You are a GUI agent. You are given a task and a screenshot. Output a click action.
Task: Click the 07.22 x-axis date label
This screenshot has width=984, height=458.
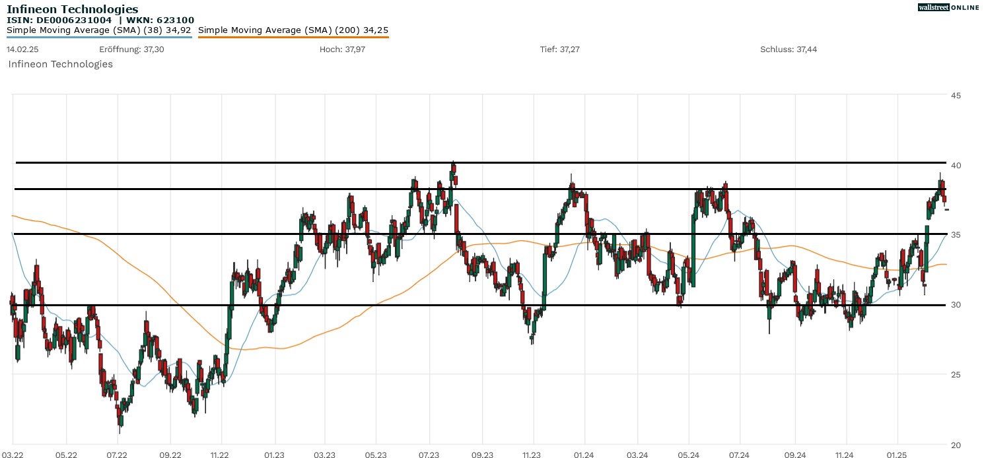[116, 455]
